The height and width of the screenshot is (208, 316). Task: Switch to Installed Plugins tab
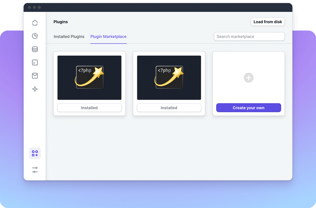click(69, 37)
